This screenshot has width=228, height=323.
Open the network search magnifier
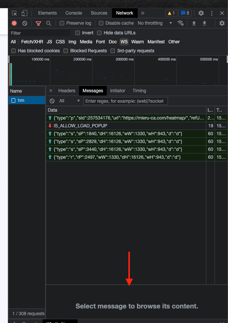[49, 23]
